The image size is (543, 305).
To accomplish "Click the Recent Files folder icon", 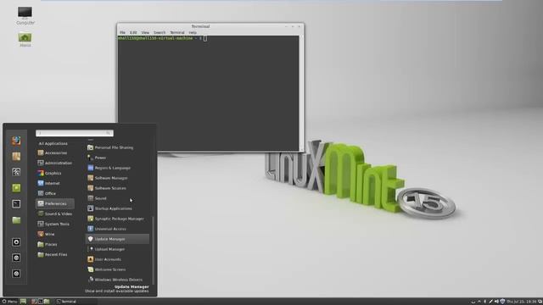I will coord(41,254).
